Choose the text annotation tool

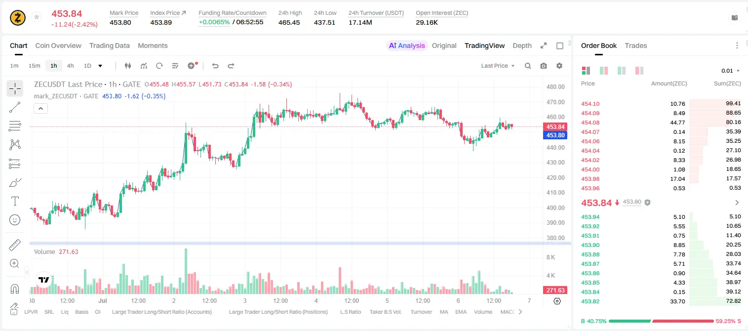click(x=15, y=201)
